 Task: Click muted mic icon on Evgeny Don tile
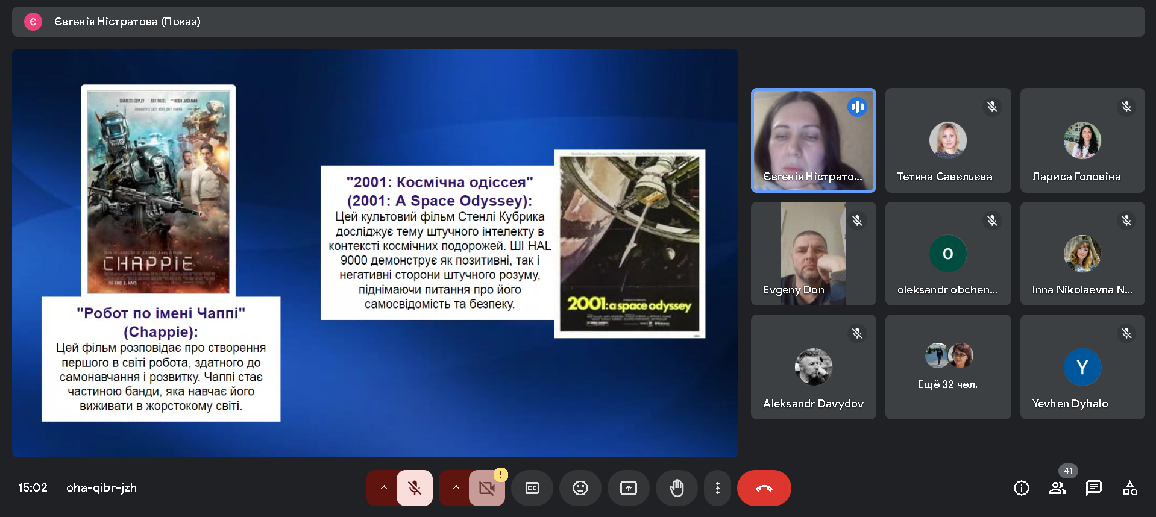[x=857, y=221]
